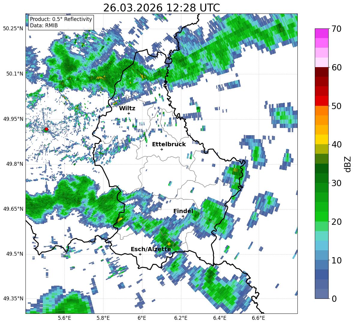Click the Findel city label
The height and width of the screenshot is (324, 355).
point(183,211)
